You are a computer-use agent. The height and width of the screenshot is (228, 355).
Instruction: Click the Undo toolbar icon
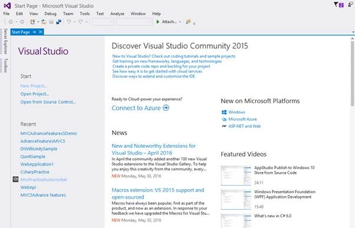pyautogui.click(x=69, y=22)
